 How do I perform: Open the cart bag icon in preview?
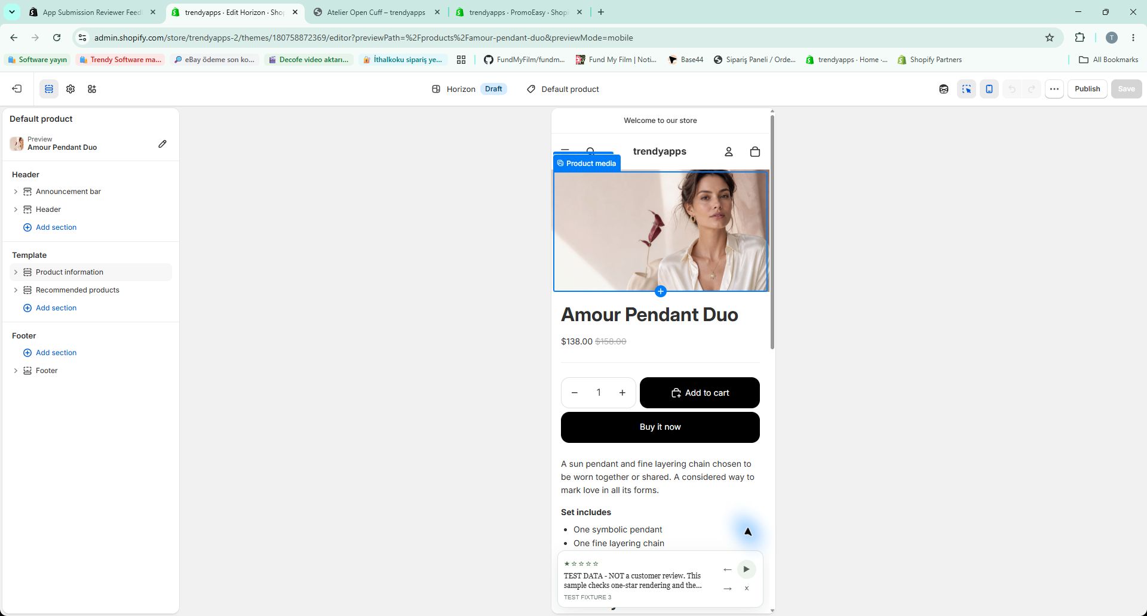coord(755,152)
